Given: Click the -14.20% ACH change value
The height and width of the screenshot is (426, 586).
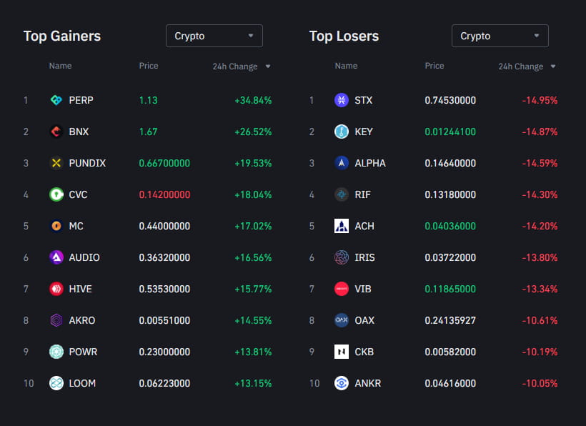Looking at the screenshot, I should [x=540, y=226].
